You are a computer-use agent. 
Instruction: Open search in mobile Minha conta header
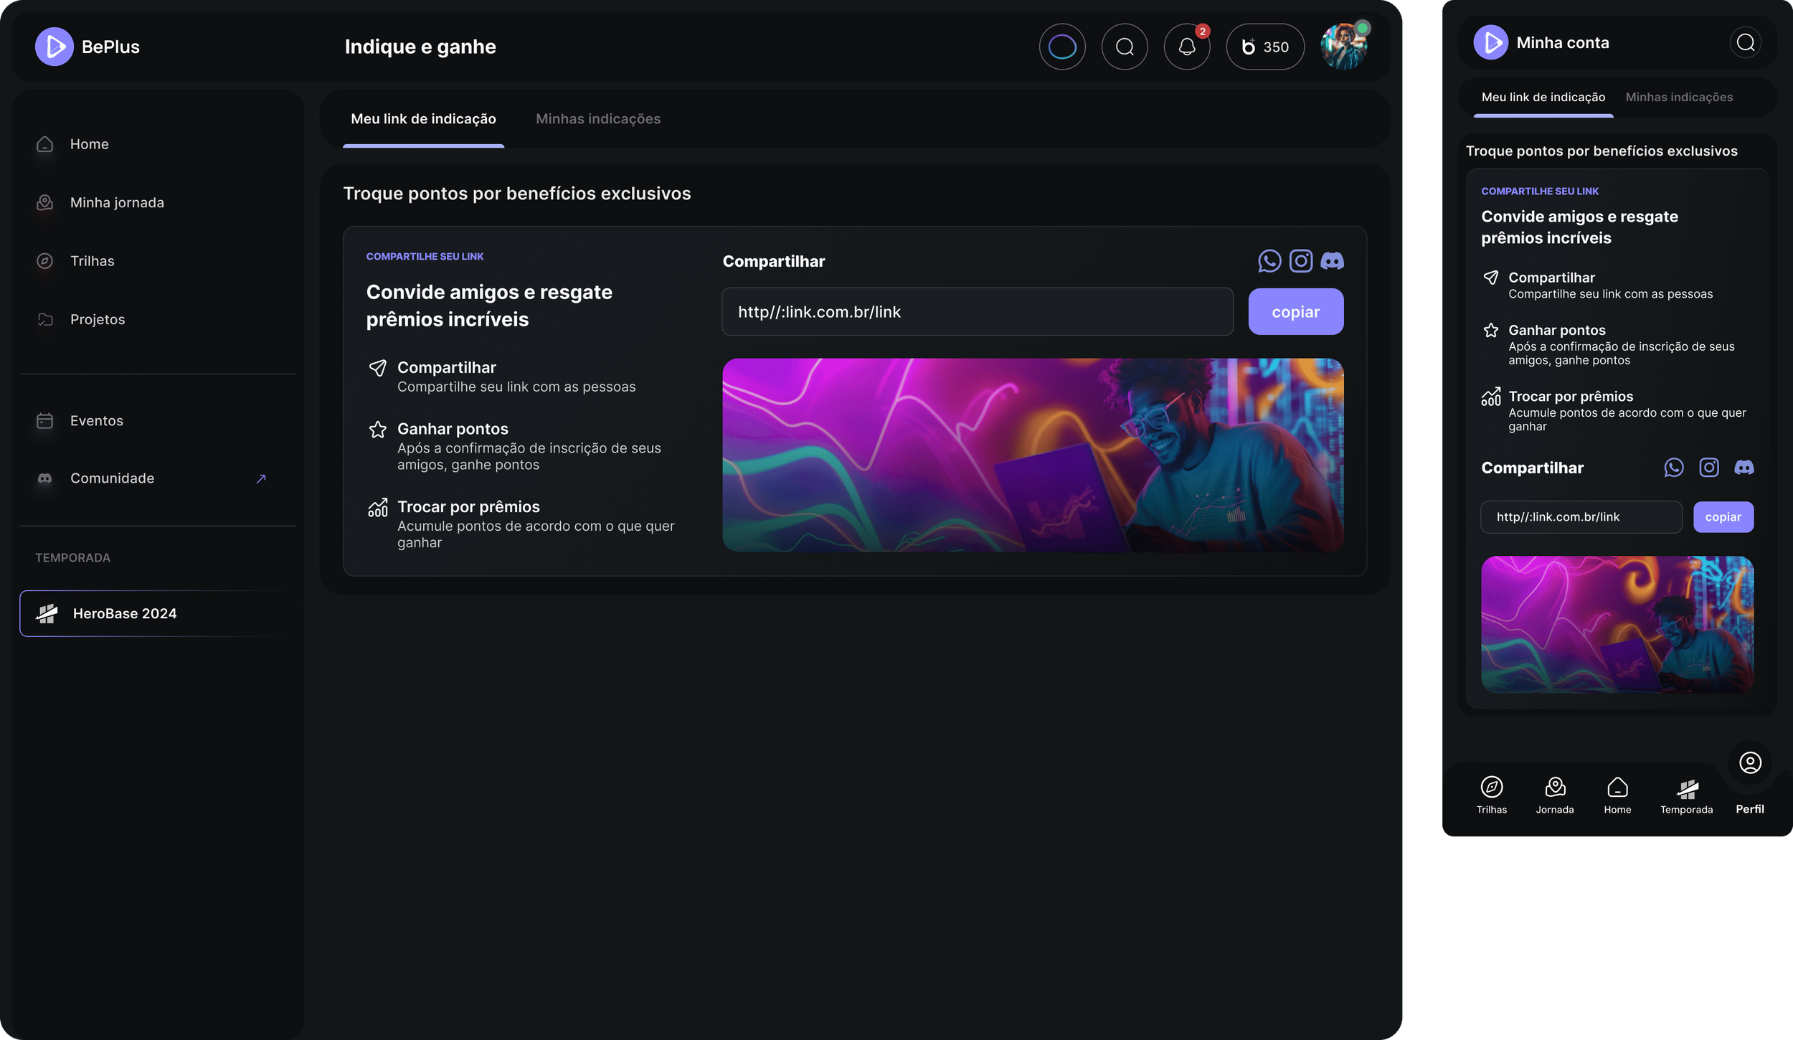(1746, 43)
